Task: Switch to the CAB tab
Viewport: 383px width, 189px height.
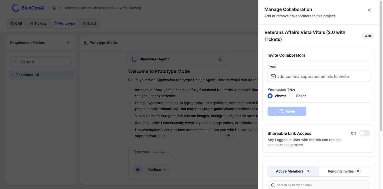Action: [16, 23]
